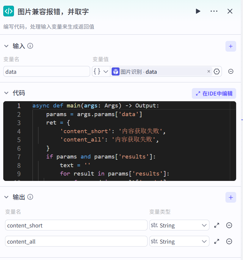Click the hexagon variable selector icon
The width and height of the screenshot is (243, 260).
[217, 71]
